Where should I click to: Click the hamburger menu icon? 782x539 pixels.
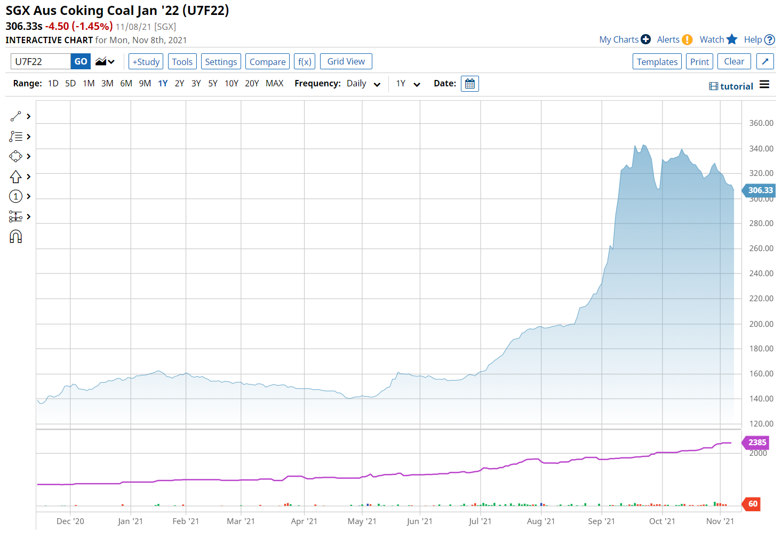tap(764, 85)
